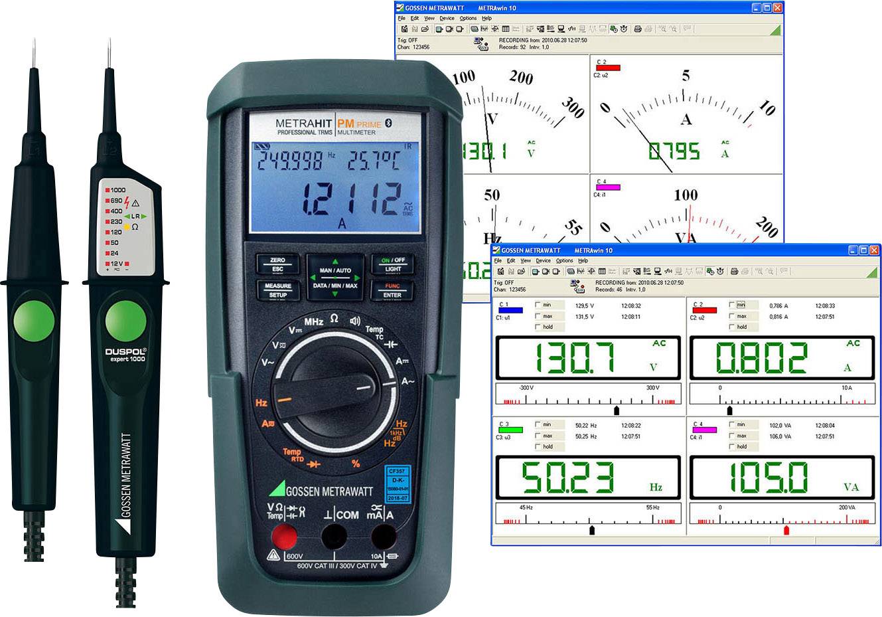The width and height of the screenshot is (882, 617).
Task: Click the table view icon in back window toolbar
Action: click(x=506, y=29)
